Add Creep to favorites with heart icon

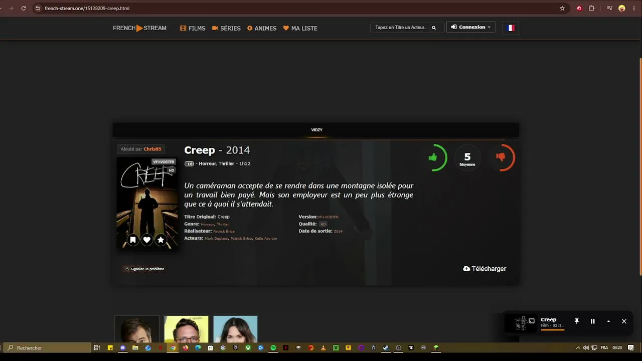click(x=147, y=240)
